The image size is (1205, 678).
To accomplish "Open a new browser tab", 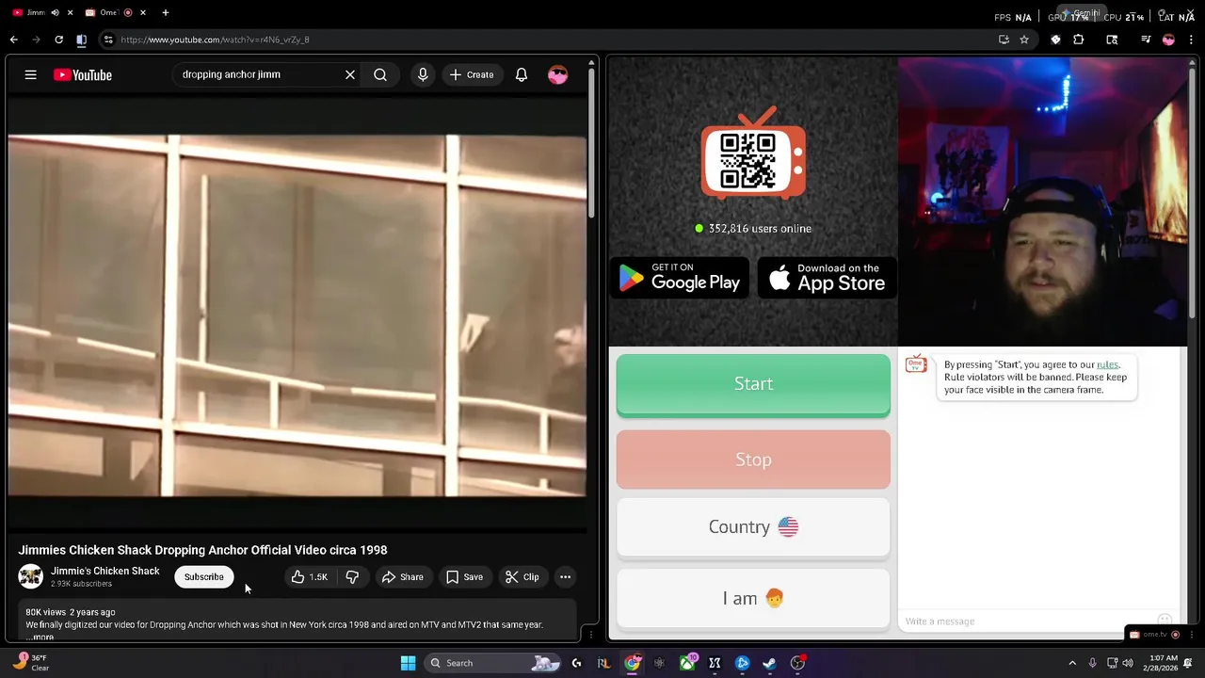I will tap(166, 12).
